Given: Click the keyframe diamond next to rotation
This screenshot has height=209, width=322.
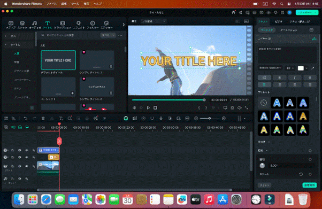Looking at the screenshot, I should pos(310,159).
